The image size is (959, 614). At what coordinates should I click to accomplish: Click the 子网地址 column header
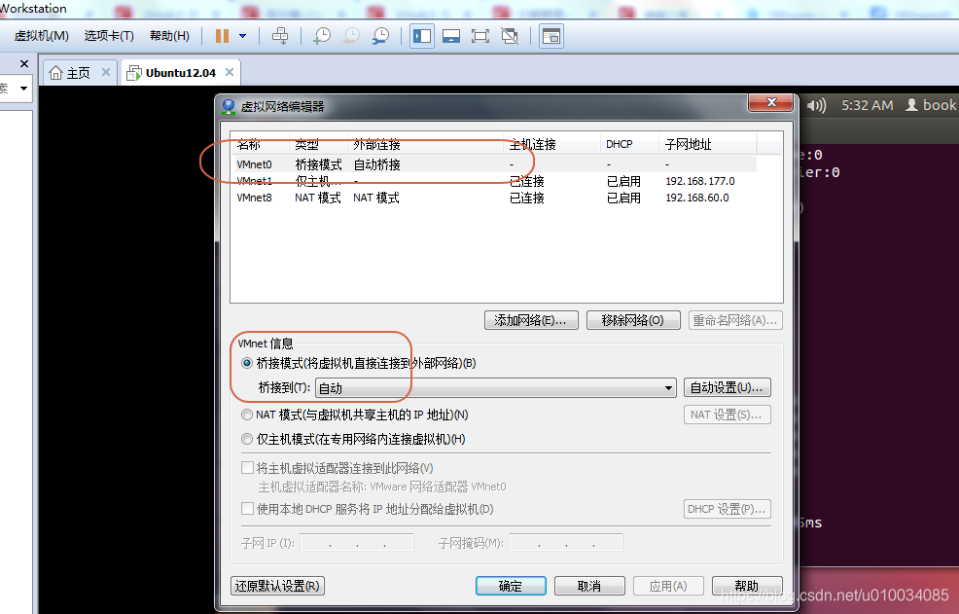point(708,144)
